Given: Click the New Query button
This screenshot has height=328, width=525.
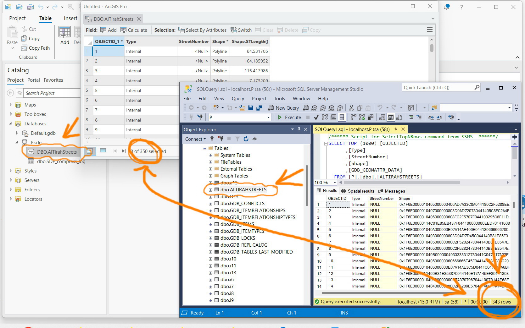Looking at the screenshot, I should pos(283,108).
